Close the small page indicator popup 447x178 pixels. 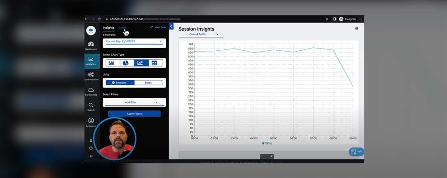click(272, 156)
